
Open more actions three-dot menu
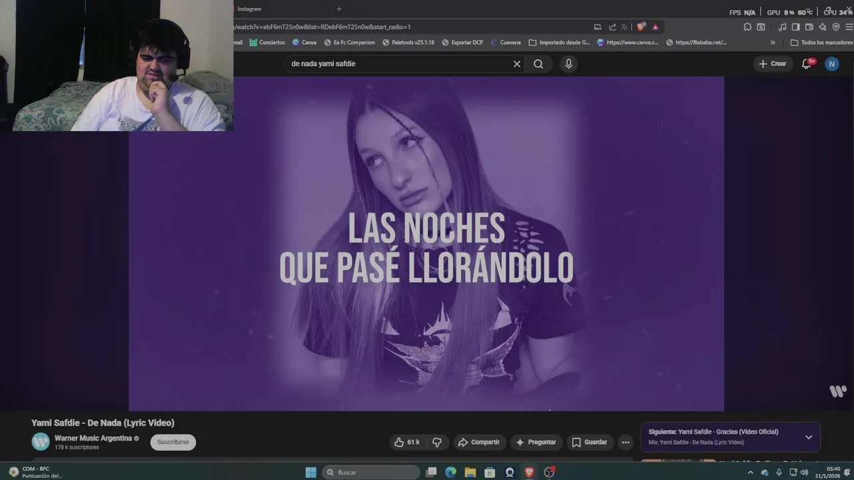click(625, 442)
